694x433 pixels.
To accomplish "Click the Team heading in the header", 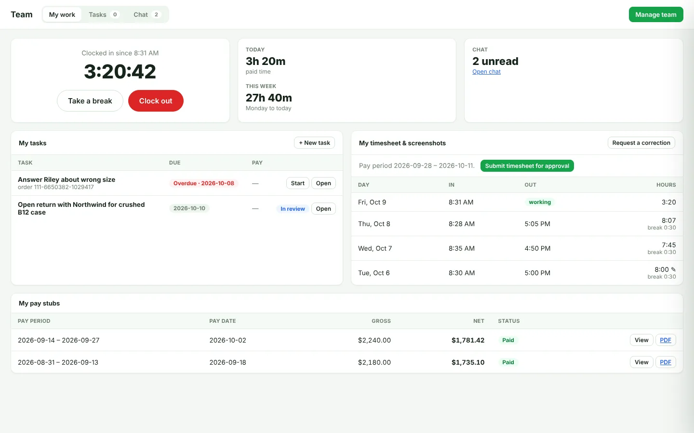I will pos(22,14).
